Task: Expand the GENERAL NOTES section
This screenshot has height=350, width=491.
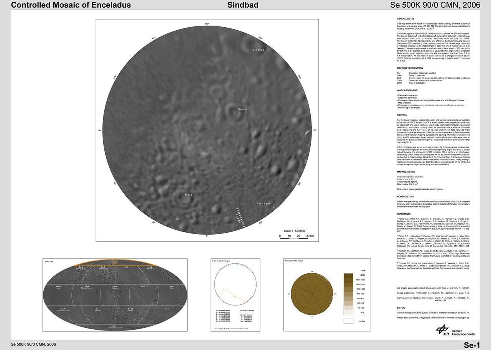Action: point(407,18)
